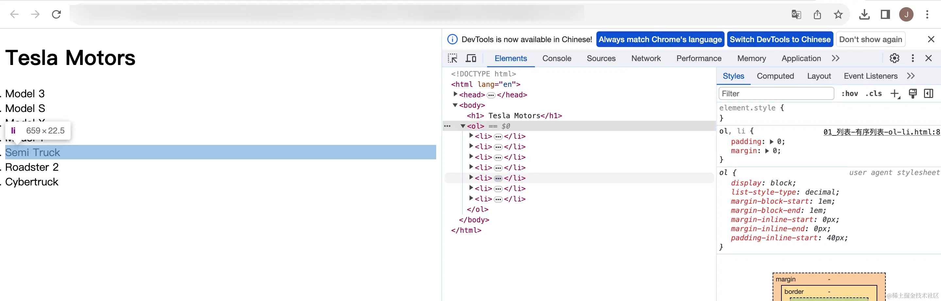The width and height of the screenshot is (941, 301).
Task: Open the browser downloads icon
Action: 864,14
